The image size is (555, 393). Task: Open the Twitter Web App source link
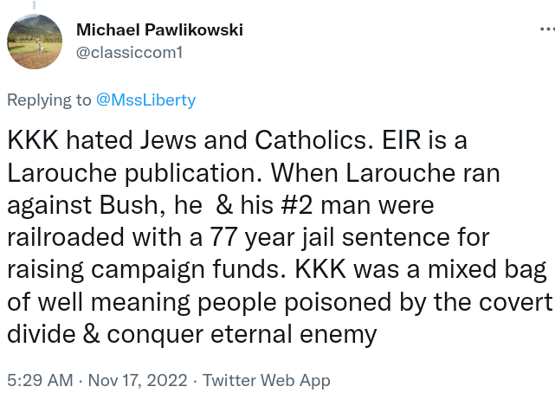[x=267, y=379]
